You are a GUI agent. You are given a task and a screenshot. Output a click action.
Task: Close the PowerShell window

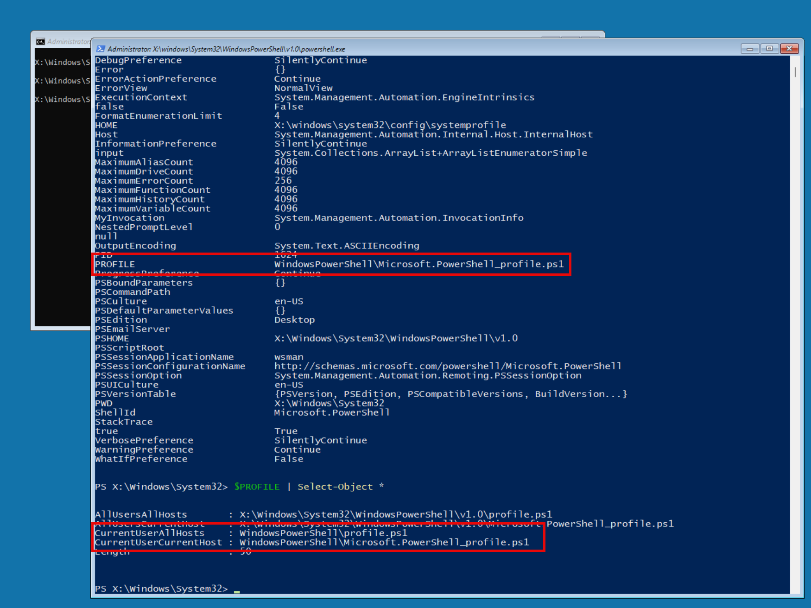click(x=789, y=49)
